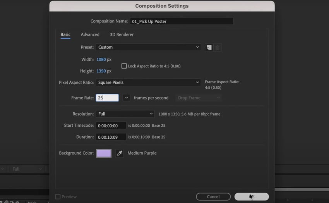Image resolution: width=329 pixels, height=203 pixels.
Task: Toggle the Preview checkbox
Action: [x=58, y=197]
